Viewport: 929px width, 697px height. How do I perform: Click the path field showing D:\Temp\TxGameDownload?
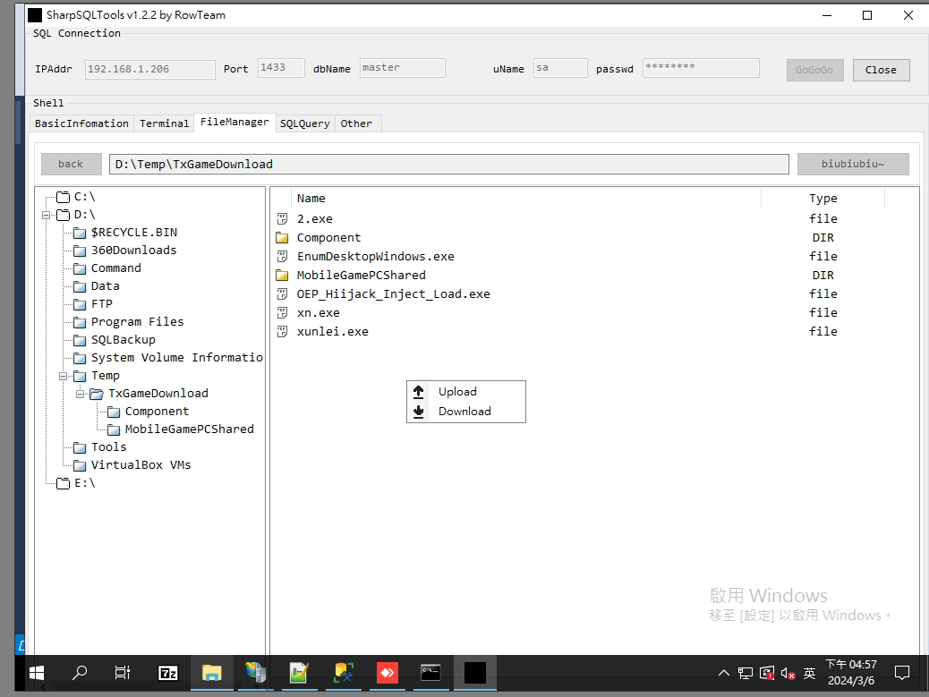click(x=448, y=165)
